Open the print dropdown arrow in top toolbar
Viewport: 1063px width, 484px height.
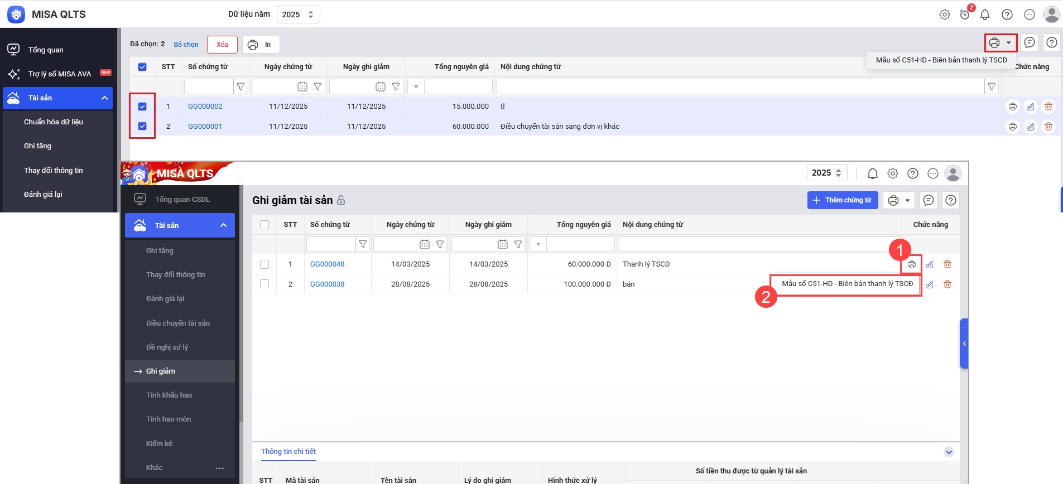click(x=1008, y=43)
